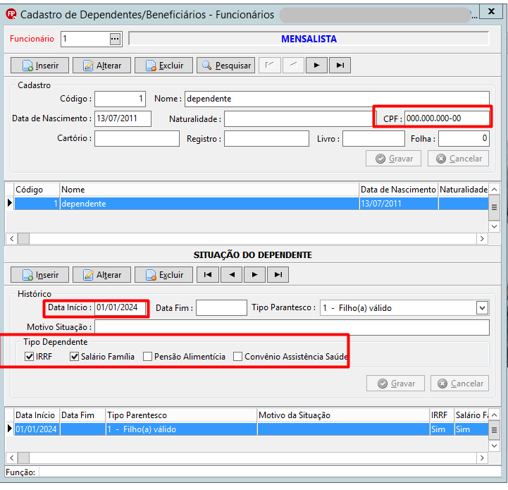The width and height of the screenshot is (508, 490).
Task: Close the Cadastro de Dependentes window
Action: point(491,12)
